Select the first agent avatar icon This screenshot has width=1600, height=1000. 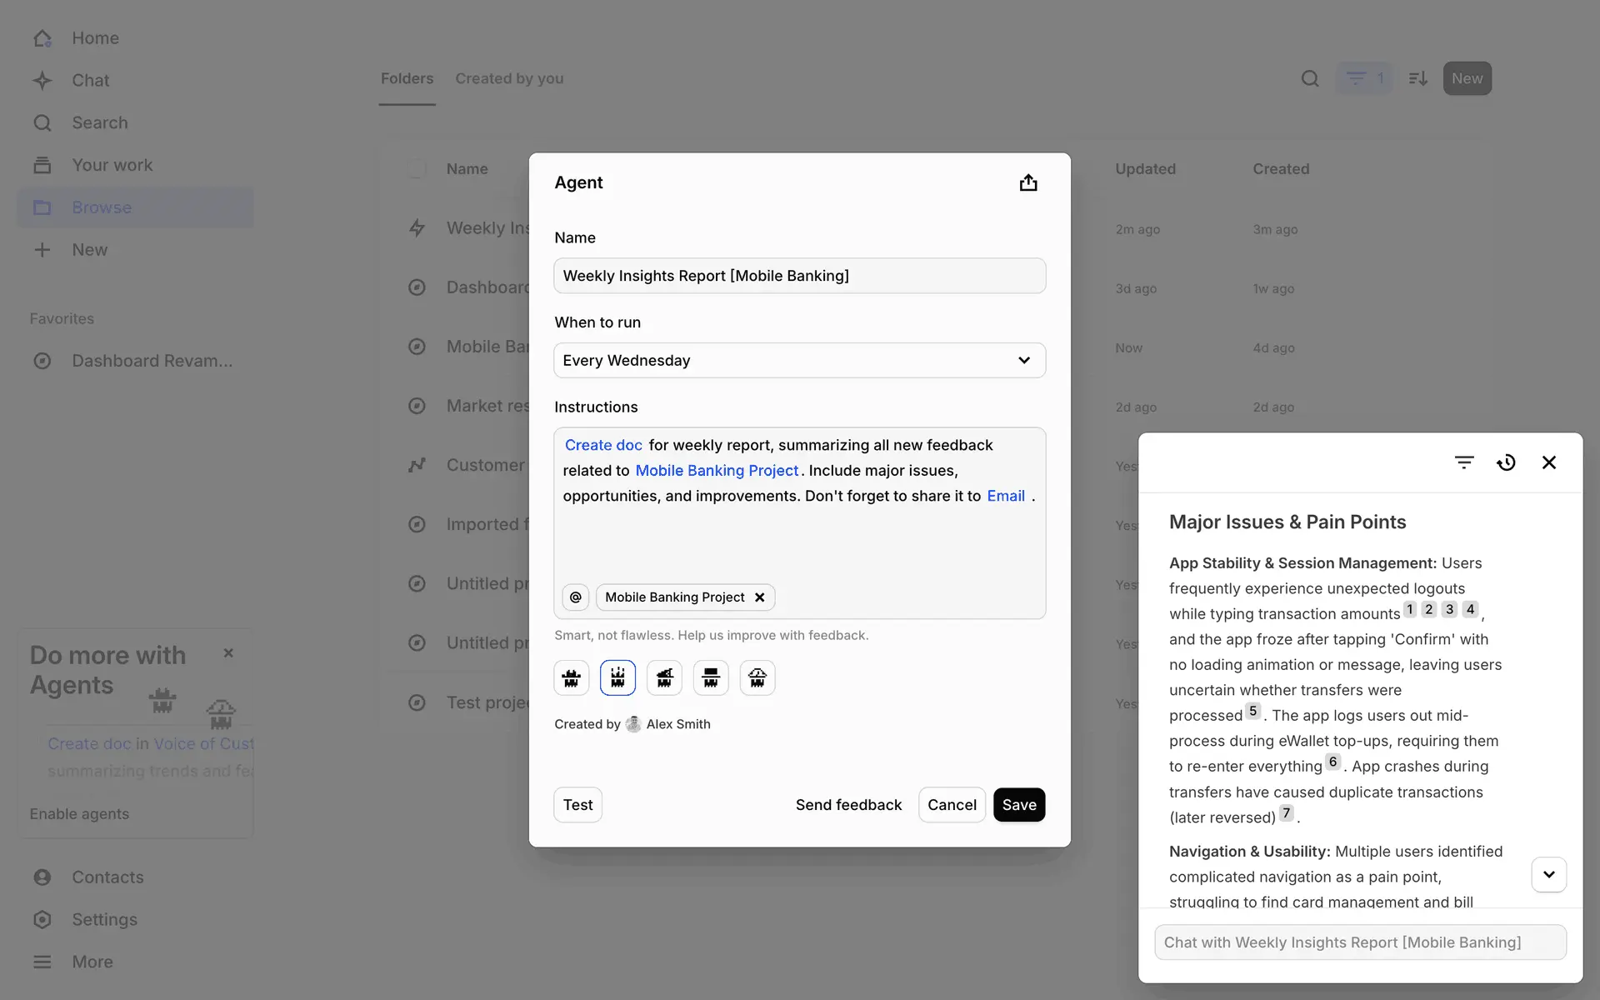(x=572, y=677)
